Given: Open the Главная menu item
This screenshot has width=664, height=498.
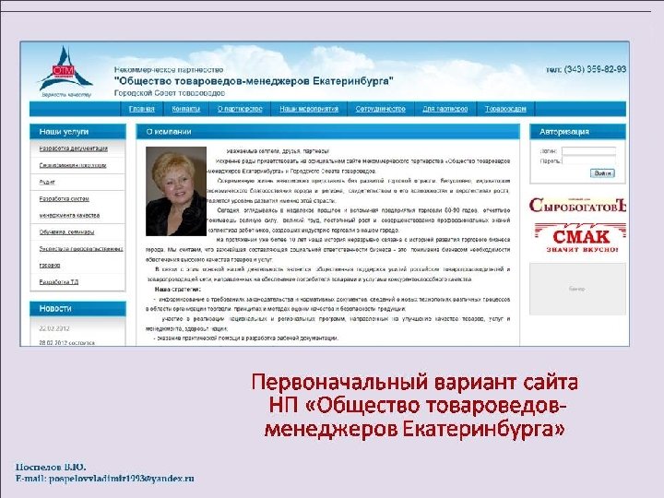Looking at the screenshot, I should 141,109.
